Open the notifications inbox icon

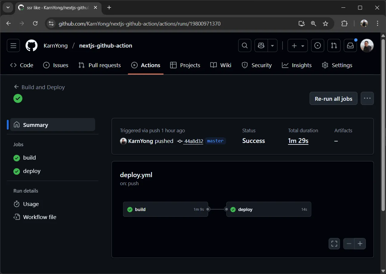[x=350, y=45]
